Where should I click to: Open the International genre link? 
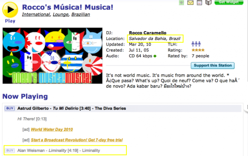click(36, 15)
